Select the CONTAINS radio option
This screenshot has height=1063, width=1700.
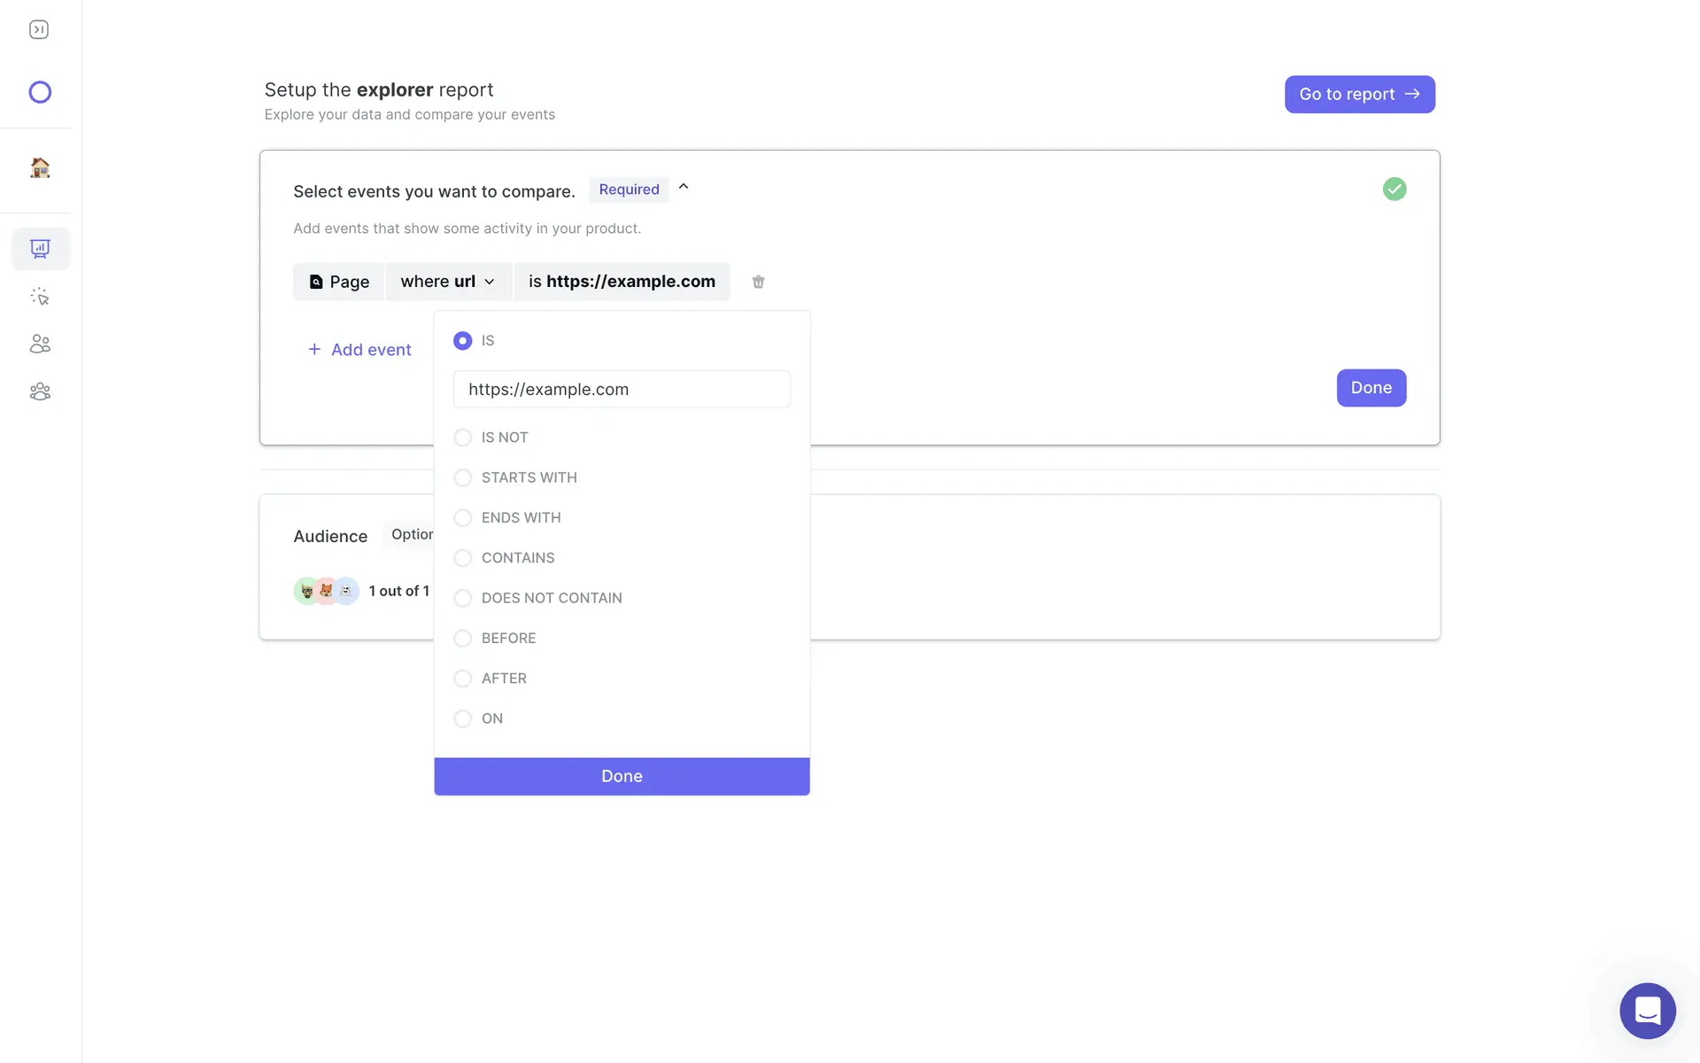click(x=462, y=558)
